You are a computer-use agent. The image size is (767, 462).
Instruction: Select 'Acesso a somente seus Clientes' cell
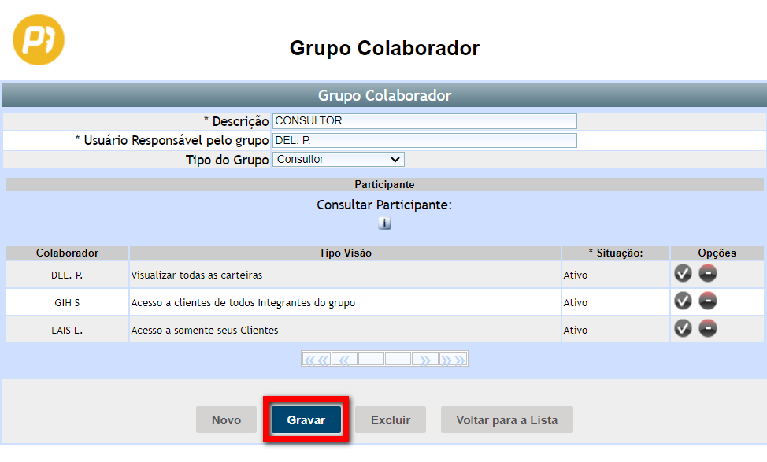pos(346,330)
